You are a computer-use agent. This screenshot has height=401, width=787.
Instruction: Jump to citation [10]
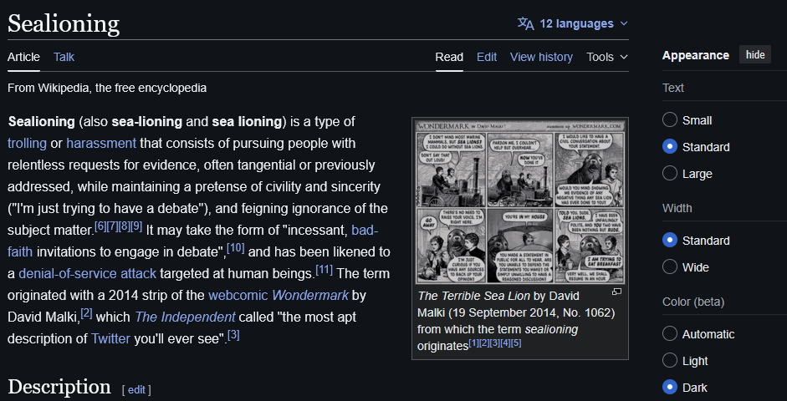(x=236, y=247)
